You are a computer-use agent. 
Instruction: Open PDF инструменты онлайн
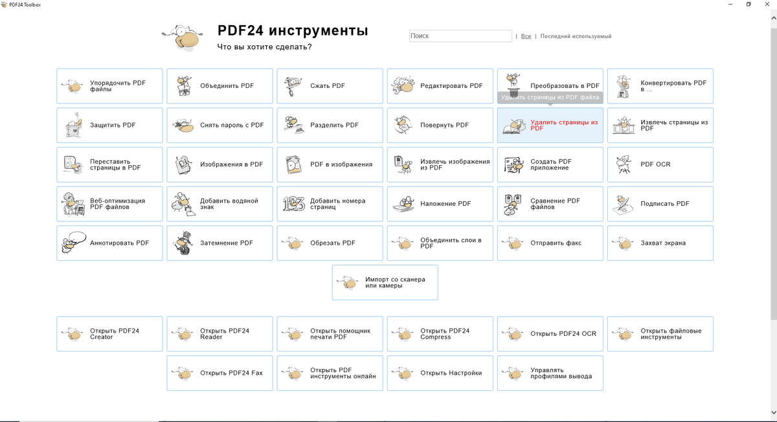click(330, 373)
